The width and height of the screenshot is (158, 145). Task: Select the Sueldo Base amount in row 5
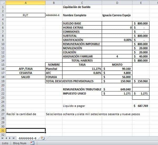click(141, 23)
